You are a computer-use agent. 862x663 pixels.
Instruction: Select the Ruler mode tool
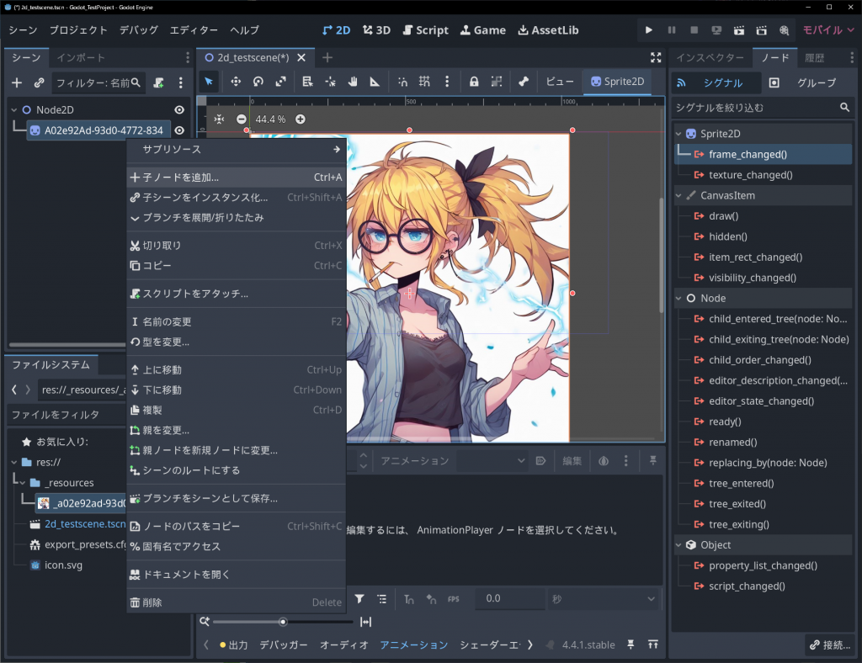click(375, 82)
